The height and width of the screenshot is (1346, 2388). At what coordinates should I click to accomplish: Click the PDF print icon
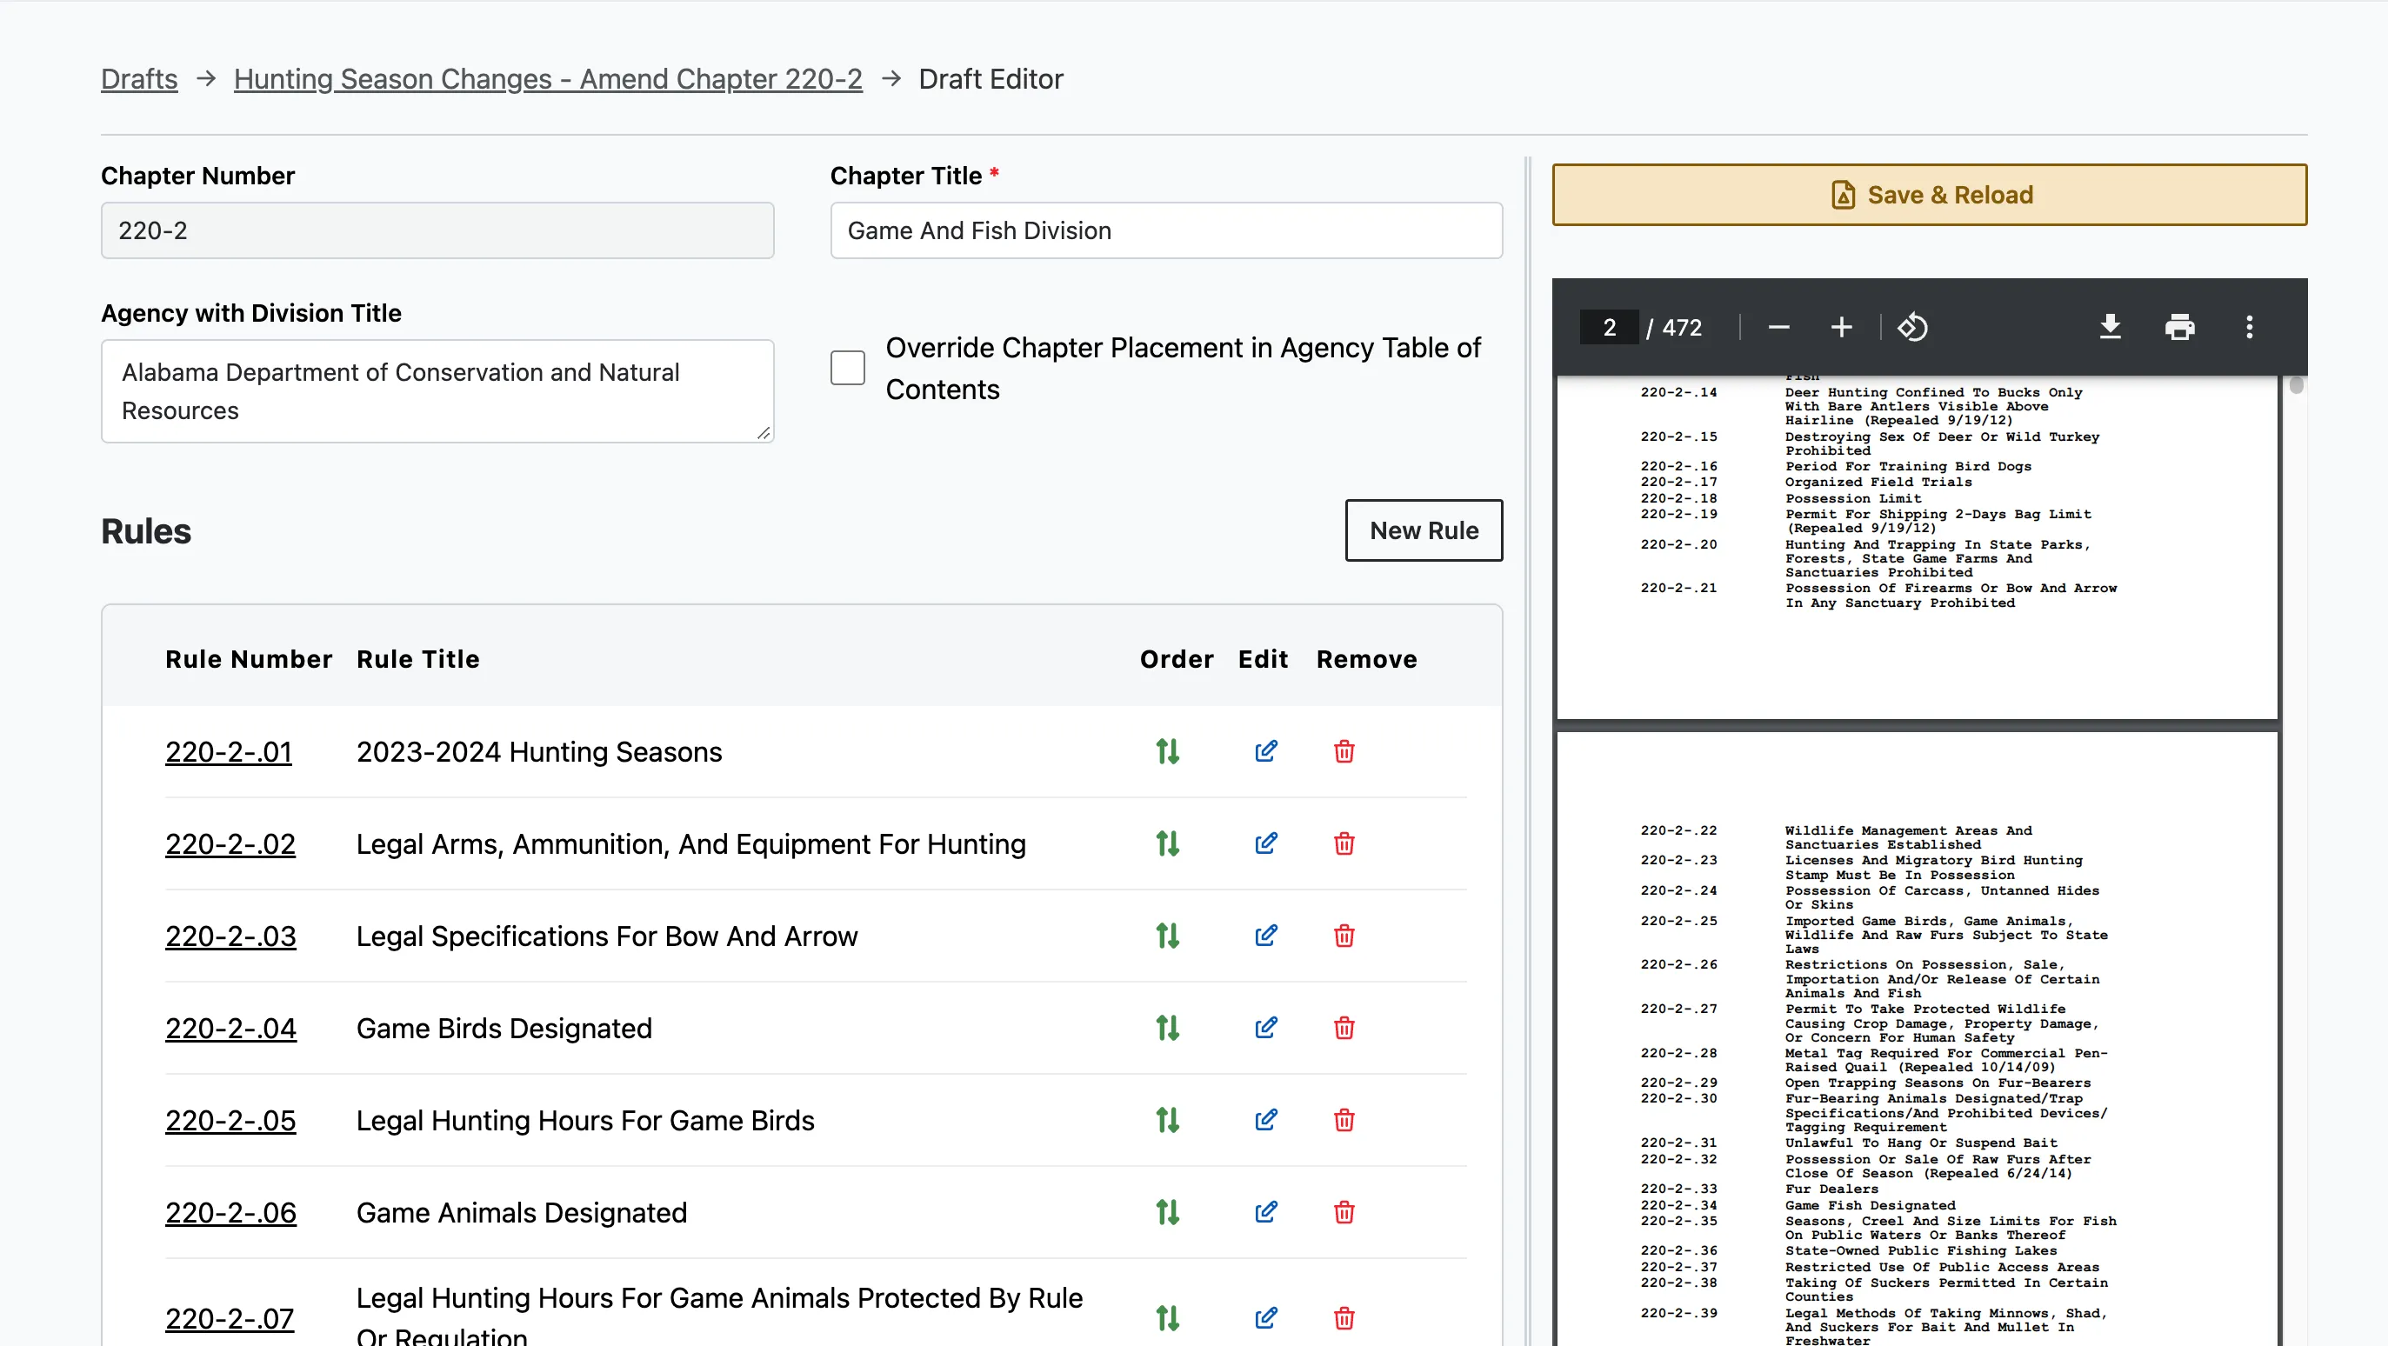(2179, 327)
